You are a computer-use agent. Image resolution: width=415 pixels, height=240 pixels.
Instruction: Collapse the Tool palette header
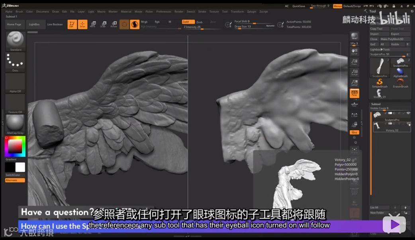(x=372, y=11)
